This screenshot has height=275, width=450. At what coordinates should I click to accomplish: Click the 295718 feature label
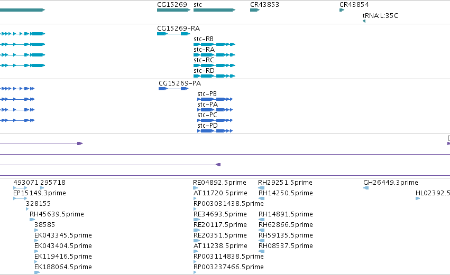click(53, 183)
